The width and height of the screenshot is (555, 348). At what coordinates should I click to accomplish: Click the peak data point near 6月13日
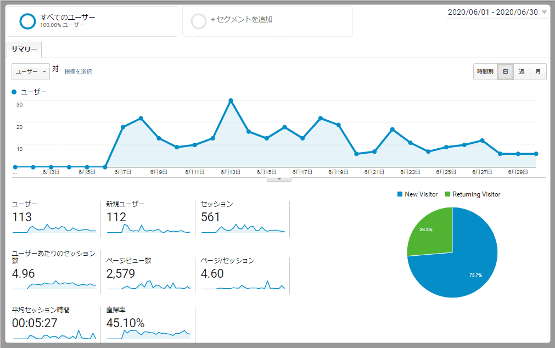[x=231, y=100]
